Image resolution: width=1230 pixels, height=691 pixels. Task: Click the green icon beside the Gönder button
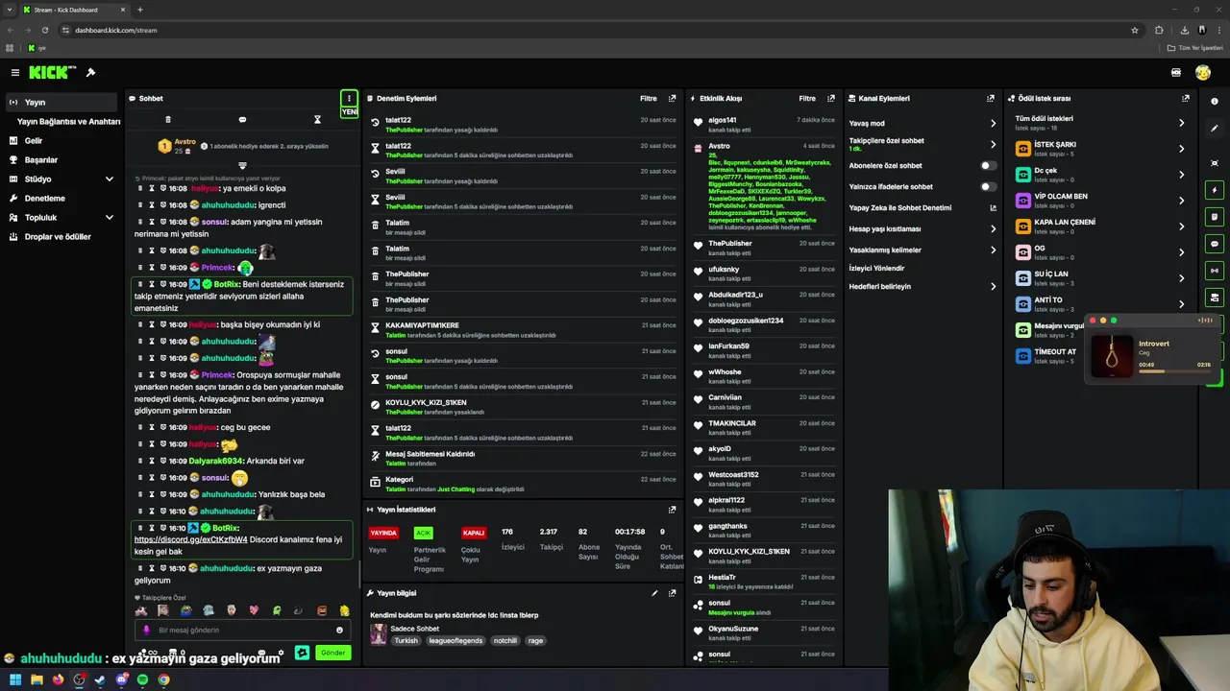point(302,653)
